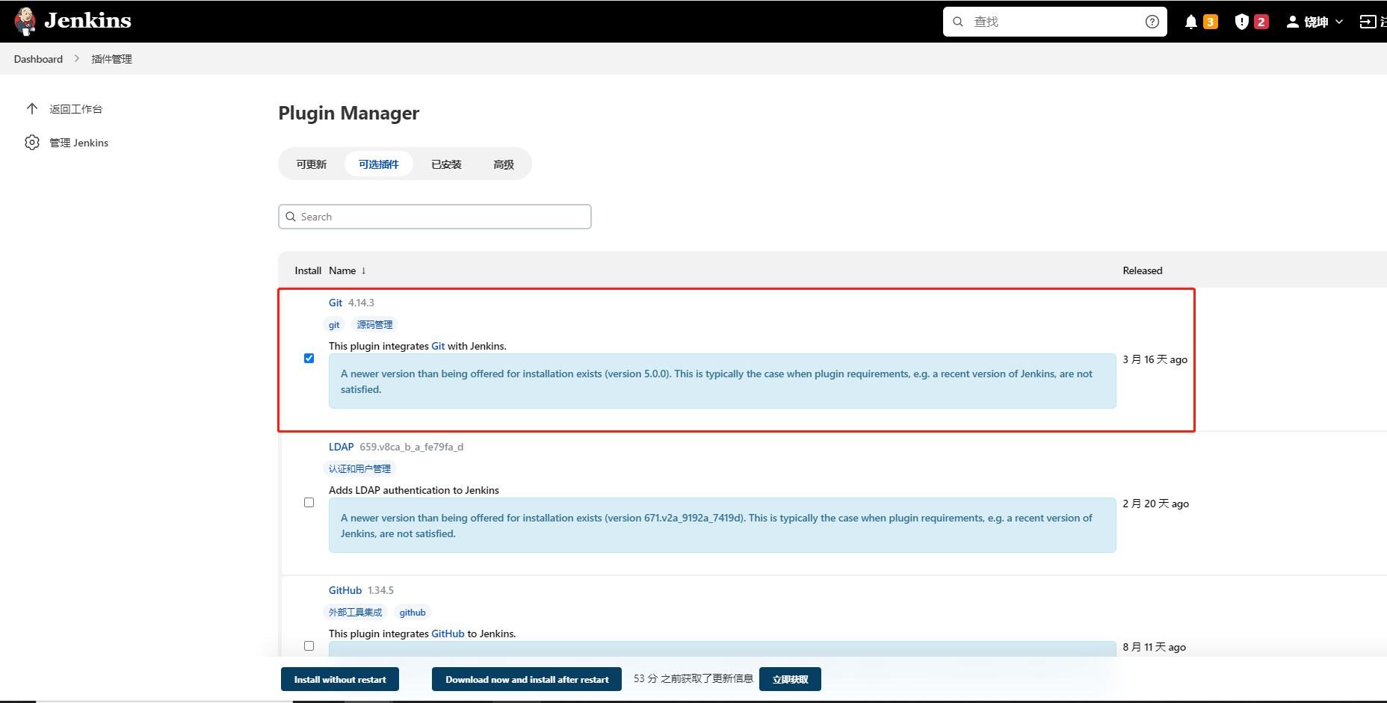Switch to the 可更新 tab
Viewport: 1387px width, 703px height.
pyautogui.click(x=311, y=164)
